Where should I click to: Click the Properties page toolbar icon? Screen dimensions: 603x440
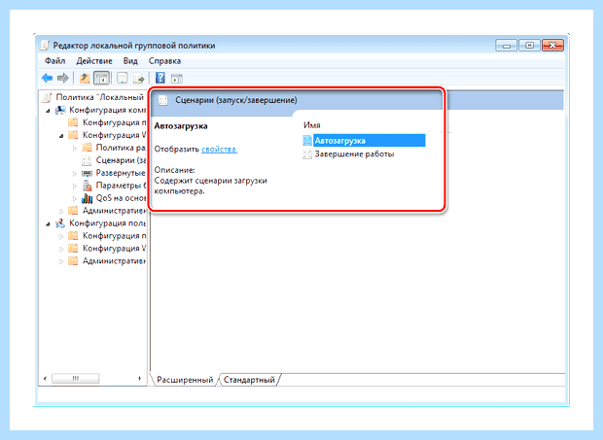pos(122,79)
